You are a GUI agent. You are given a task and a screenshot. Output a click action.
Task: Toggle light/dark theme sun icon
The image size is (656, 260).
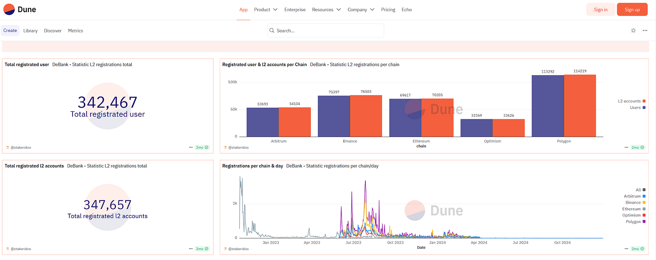(x=633, y=31)
